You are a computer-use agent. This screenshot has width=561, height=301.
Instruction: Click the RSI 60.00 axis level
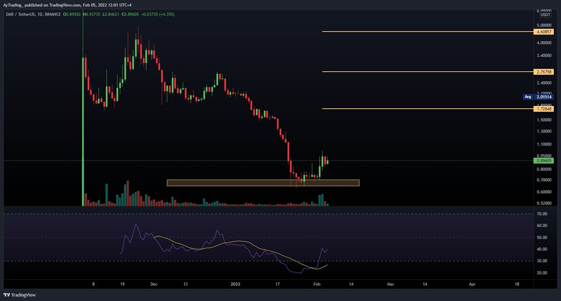(542, 225)
